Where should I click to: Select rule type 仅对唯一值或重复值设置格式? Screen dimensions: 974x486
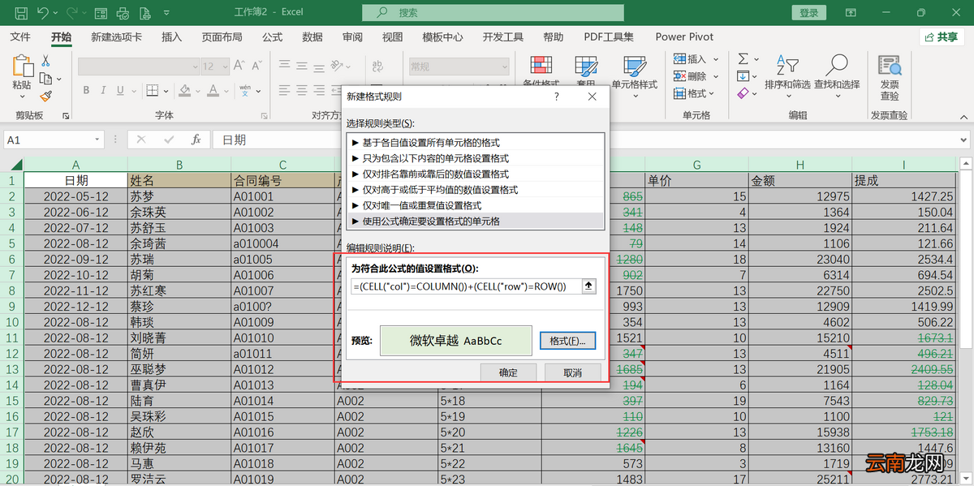pos(476,205)
